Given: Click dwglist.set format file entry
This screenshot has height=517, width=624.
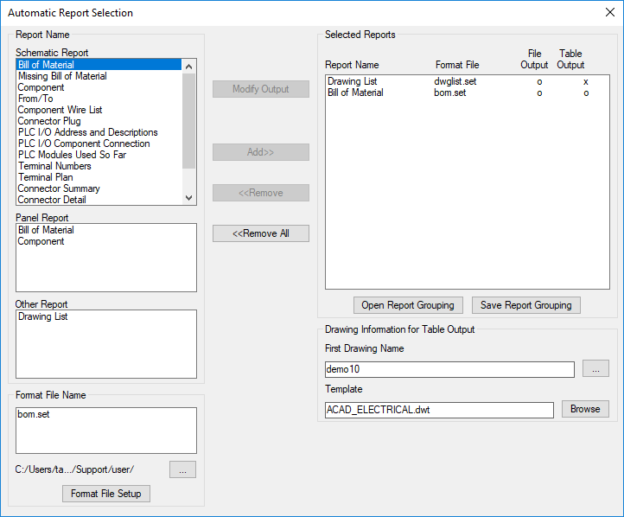Looking at the screenshot, I should (x=455, y=81).
